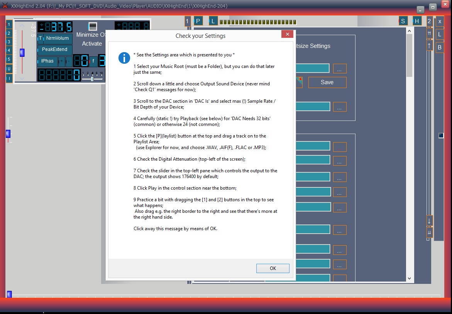Viewport: 452px width, 314px height.
Task: Click the browse (...) button directly above Save
Action: tap(340, 69)
